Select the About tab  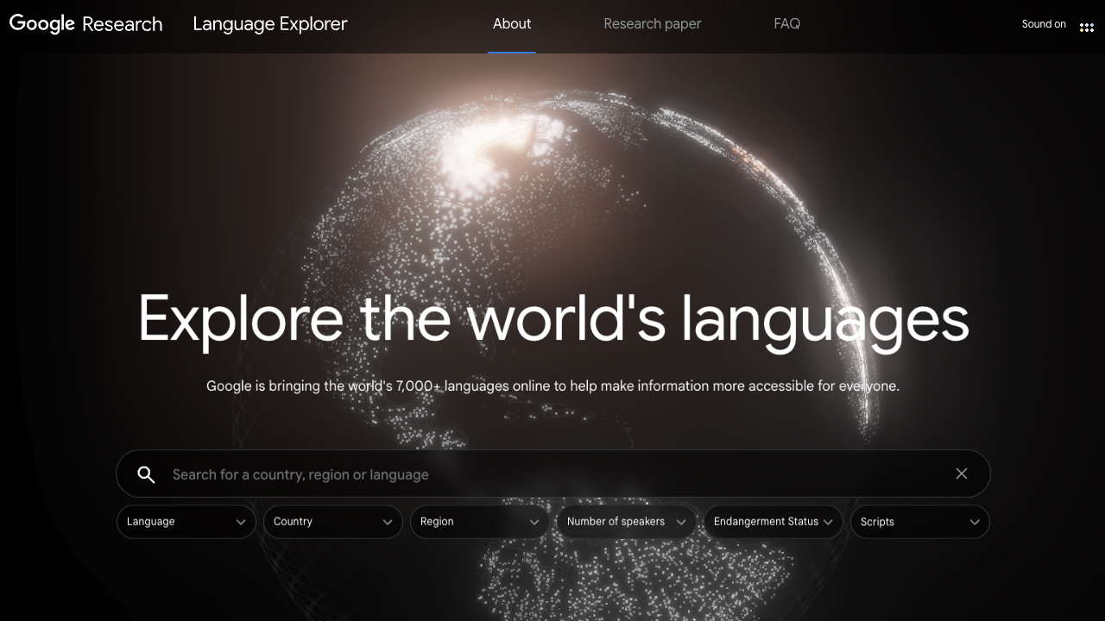(512, 24)
